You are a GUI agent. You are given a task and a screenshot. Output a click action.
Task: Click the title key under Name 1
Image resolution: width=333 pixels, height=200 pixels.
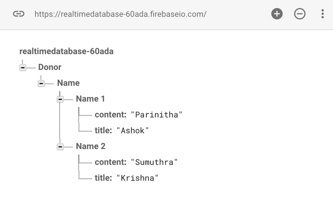[103, 130]
